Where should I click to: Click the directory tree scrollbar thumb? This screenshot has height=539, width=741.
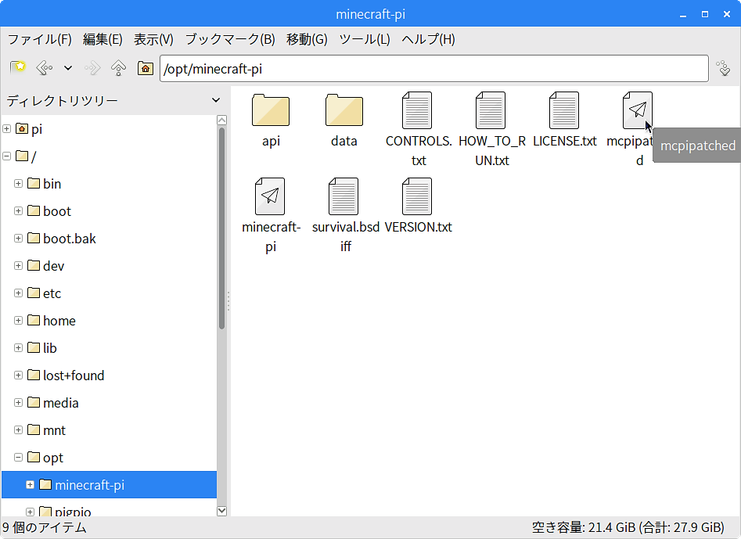(221, 228)
